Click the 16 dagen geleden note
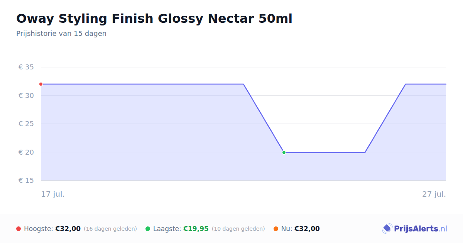 pos(110,229)
